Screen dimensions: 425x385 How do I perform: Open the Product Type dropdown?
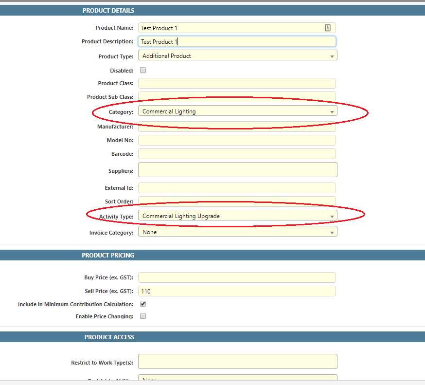pos(237,56)
